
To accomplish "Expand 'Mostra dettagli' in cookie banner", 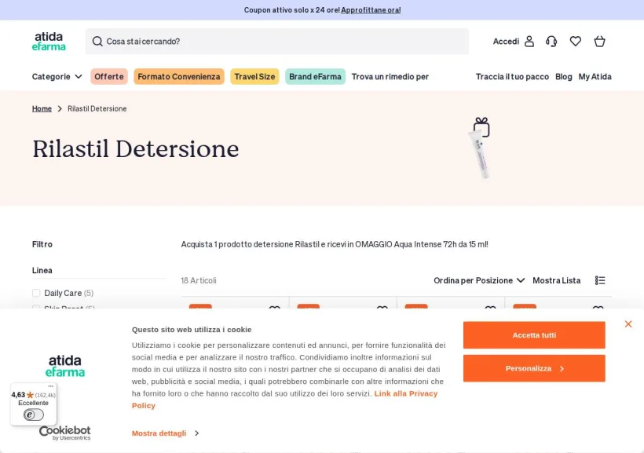I will point(165,433).
